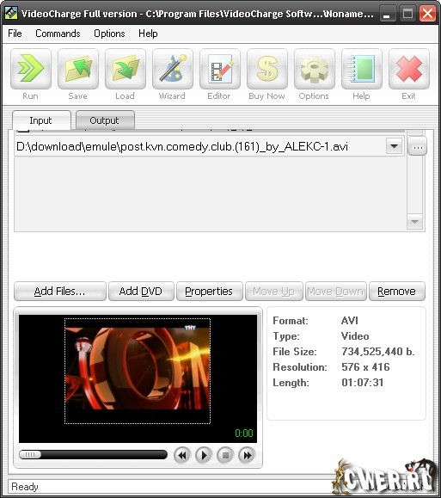Click the file list scrollbar down arrow
Screen dimensions: 441x498
click(x=414, y=222)
